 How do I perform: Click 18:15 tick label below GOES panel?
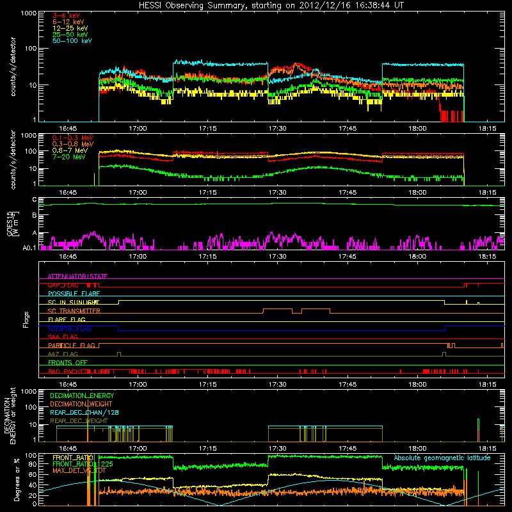(x=487, y=257)
